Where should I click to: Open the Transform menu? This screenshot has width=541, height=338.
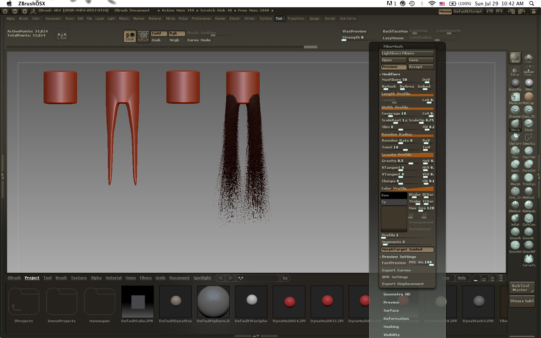click(296, 19)
